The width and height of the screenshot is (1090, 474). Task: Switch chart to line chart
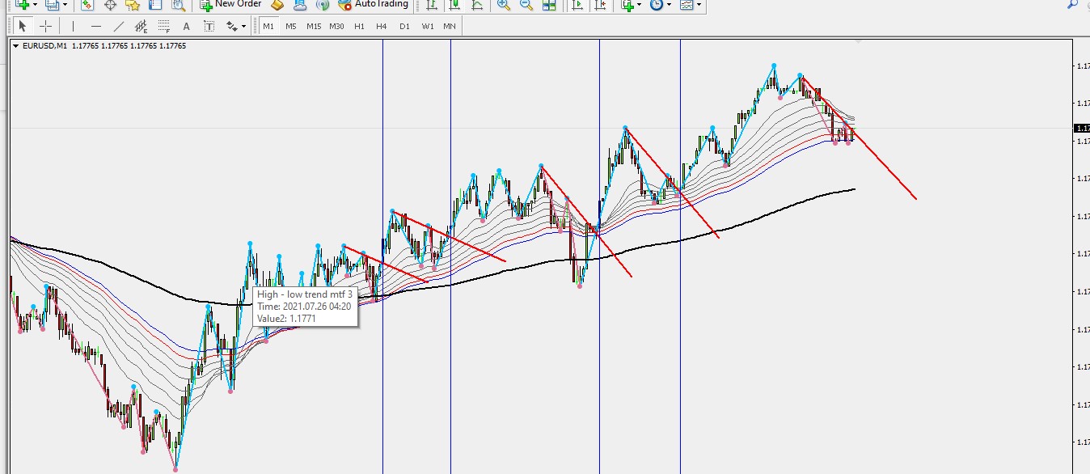coord(477,4)
